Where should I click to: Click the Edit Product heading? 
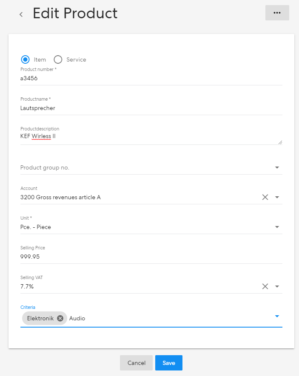[x=75, y=13]
